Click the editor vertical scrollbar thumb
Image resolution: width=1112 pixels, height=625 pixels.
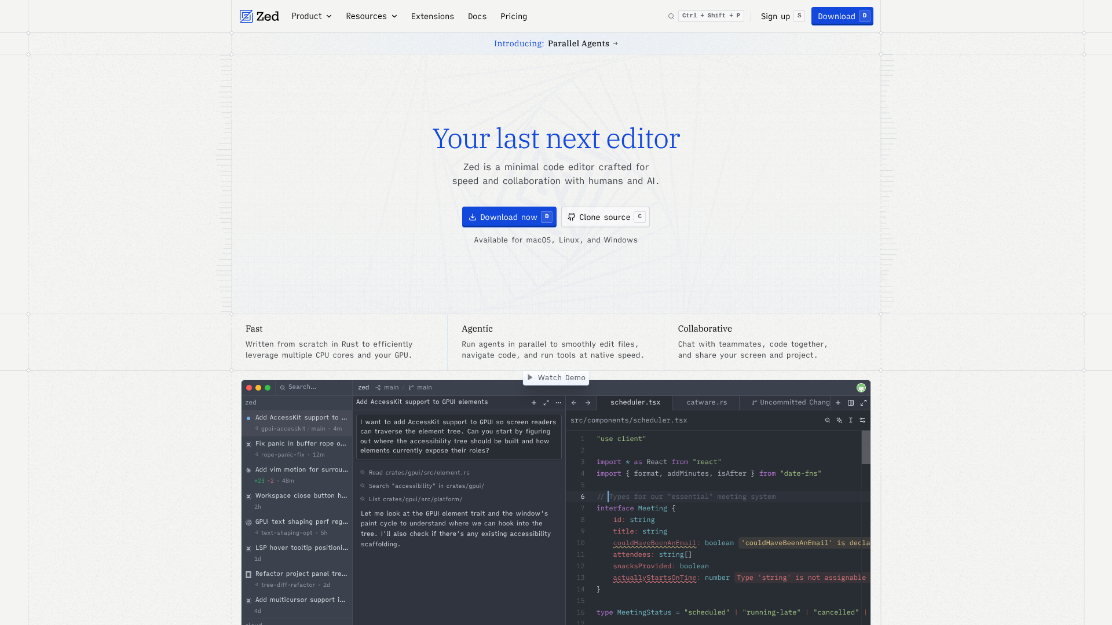(866, 447)
